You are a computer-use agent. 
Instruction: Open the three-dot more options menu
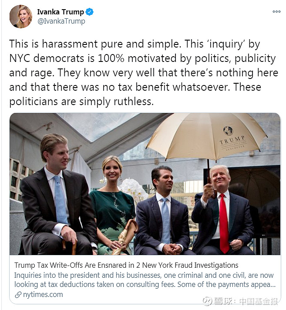[x=276, y=12]
